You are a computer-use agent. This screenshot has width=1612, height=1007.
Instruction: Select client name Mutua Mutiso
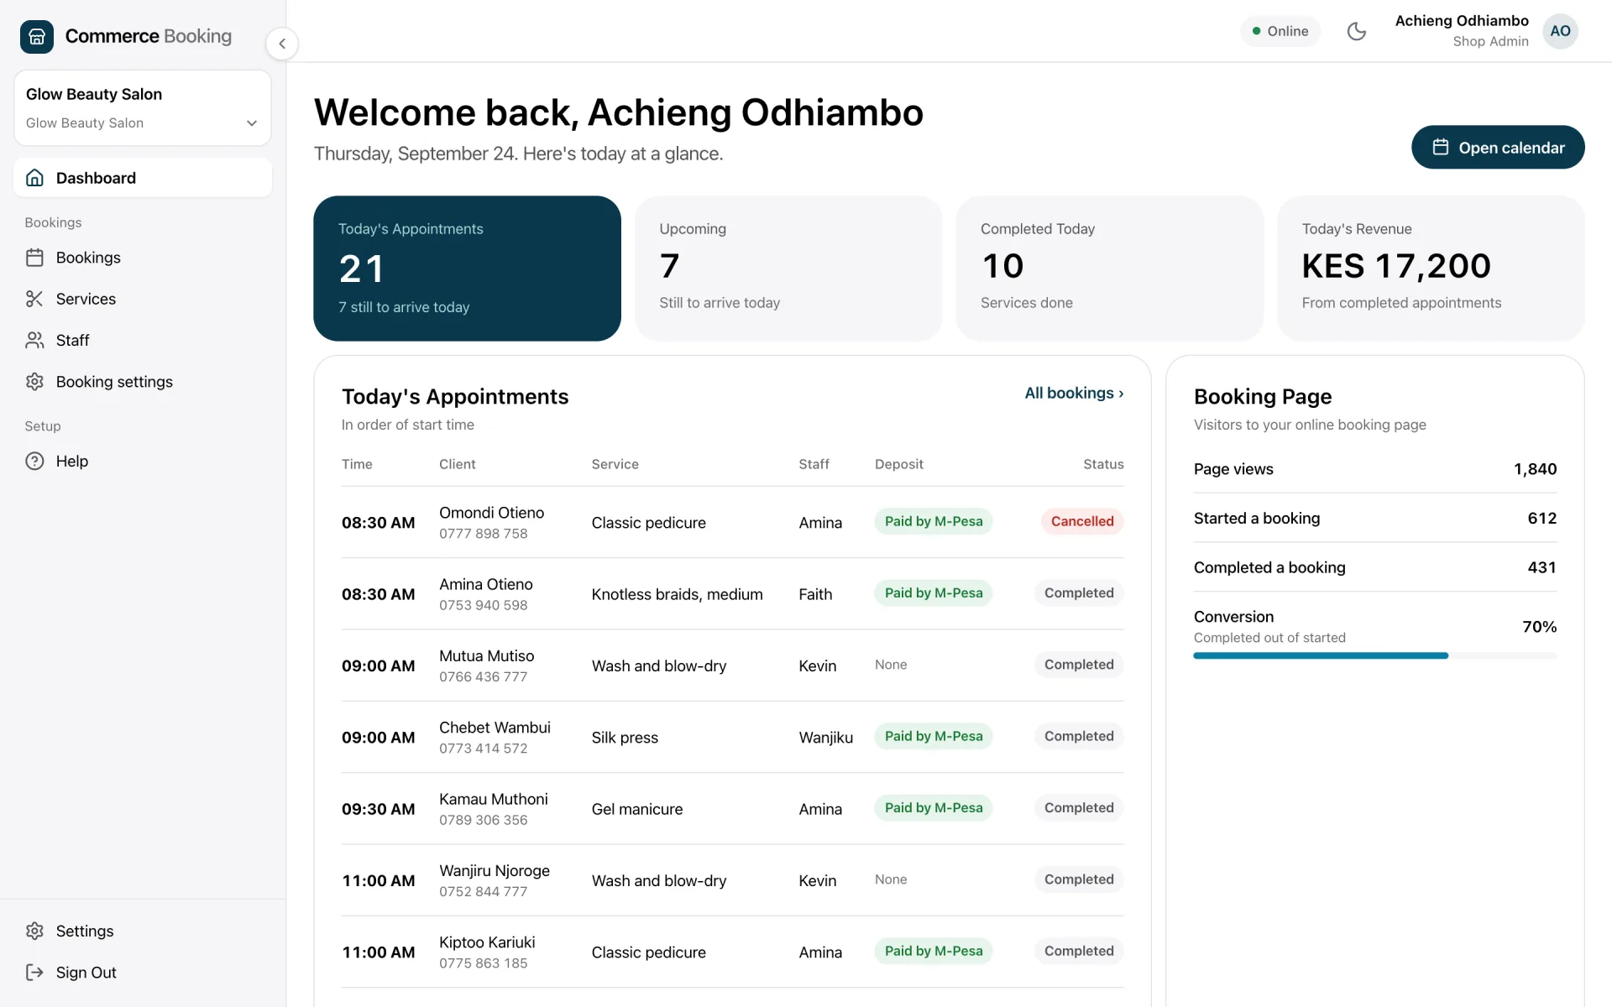486,655
